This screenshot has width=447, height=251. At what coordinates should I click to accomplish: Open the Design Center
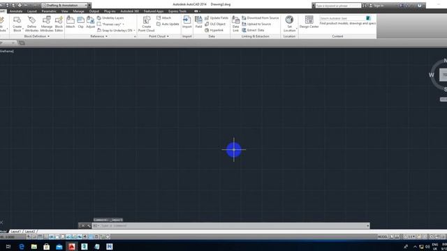click(309, 22)
